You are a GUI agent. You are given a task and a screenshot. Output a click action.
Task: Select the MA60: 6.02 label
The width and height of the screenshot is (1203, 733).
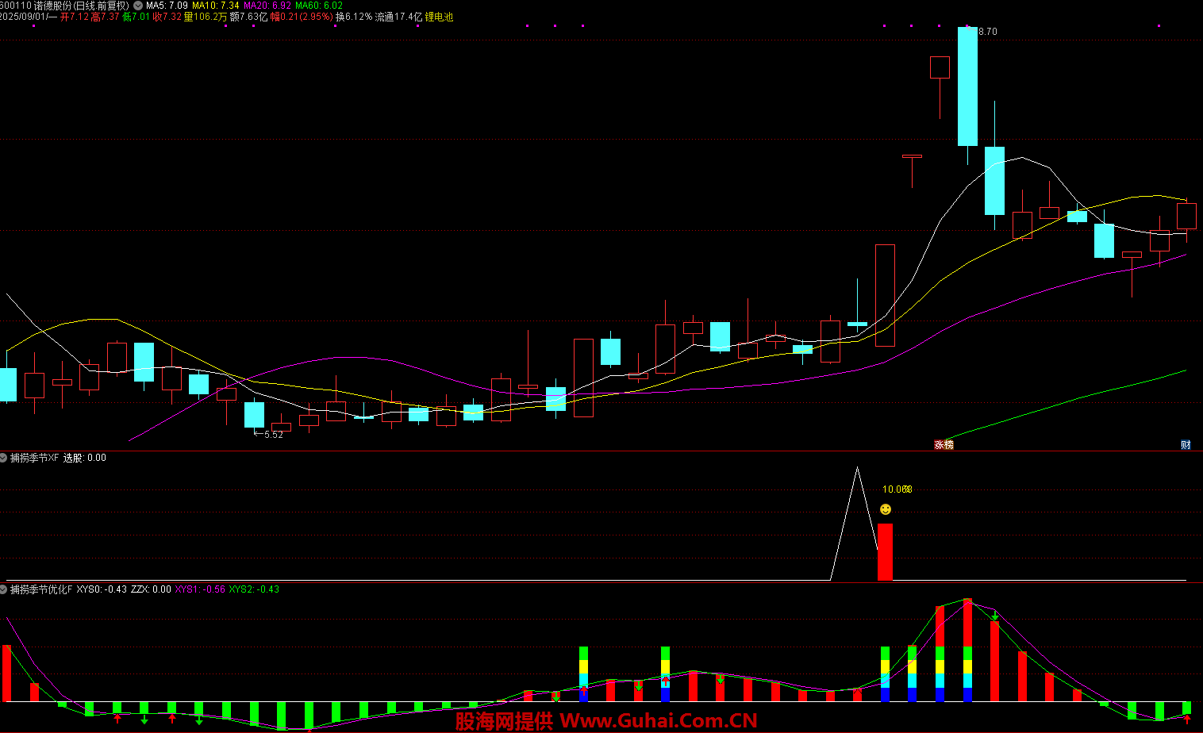pyautogui.click(x=319, y=6)
